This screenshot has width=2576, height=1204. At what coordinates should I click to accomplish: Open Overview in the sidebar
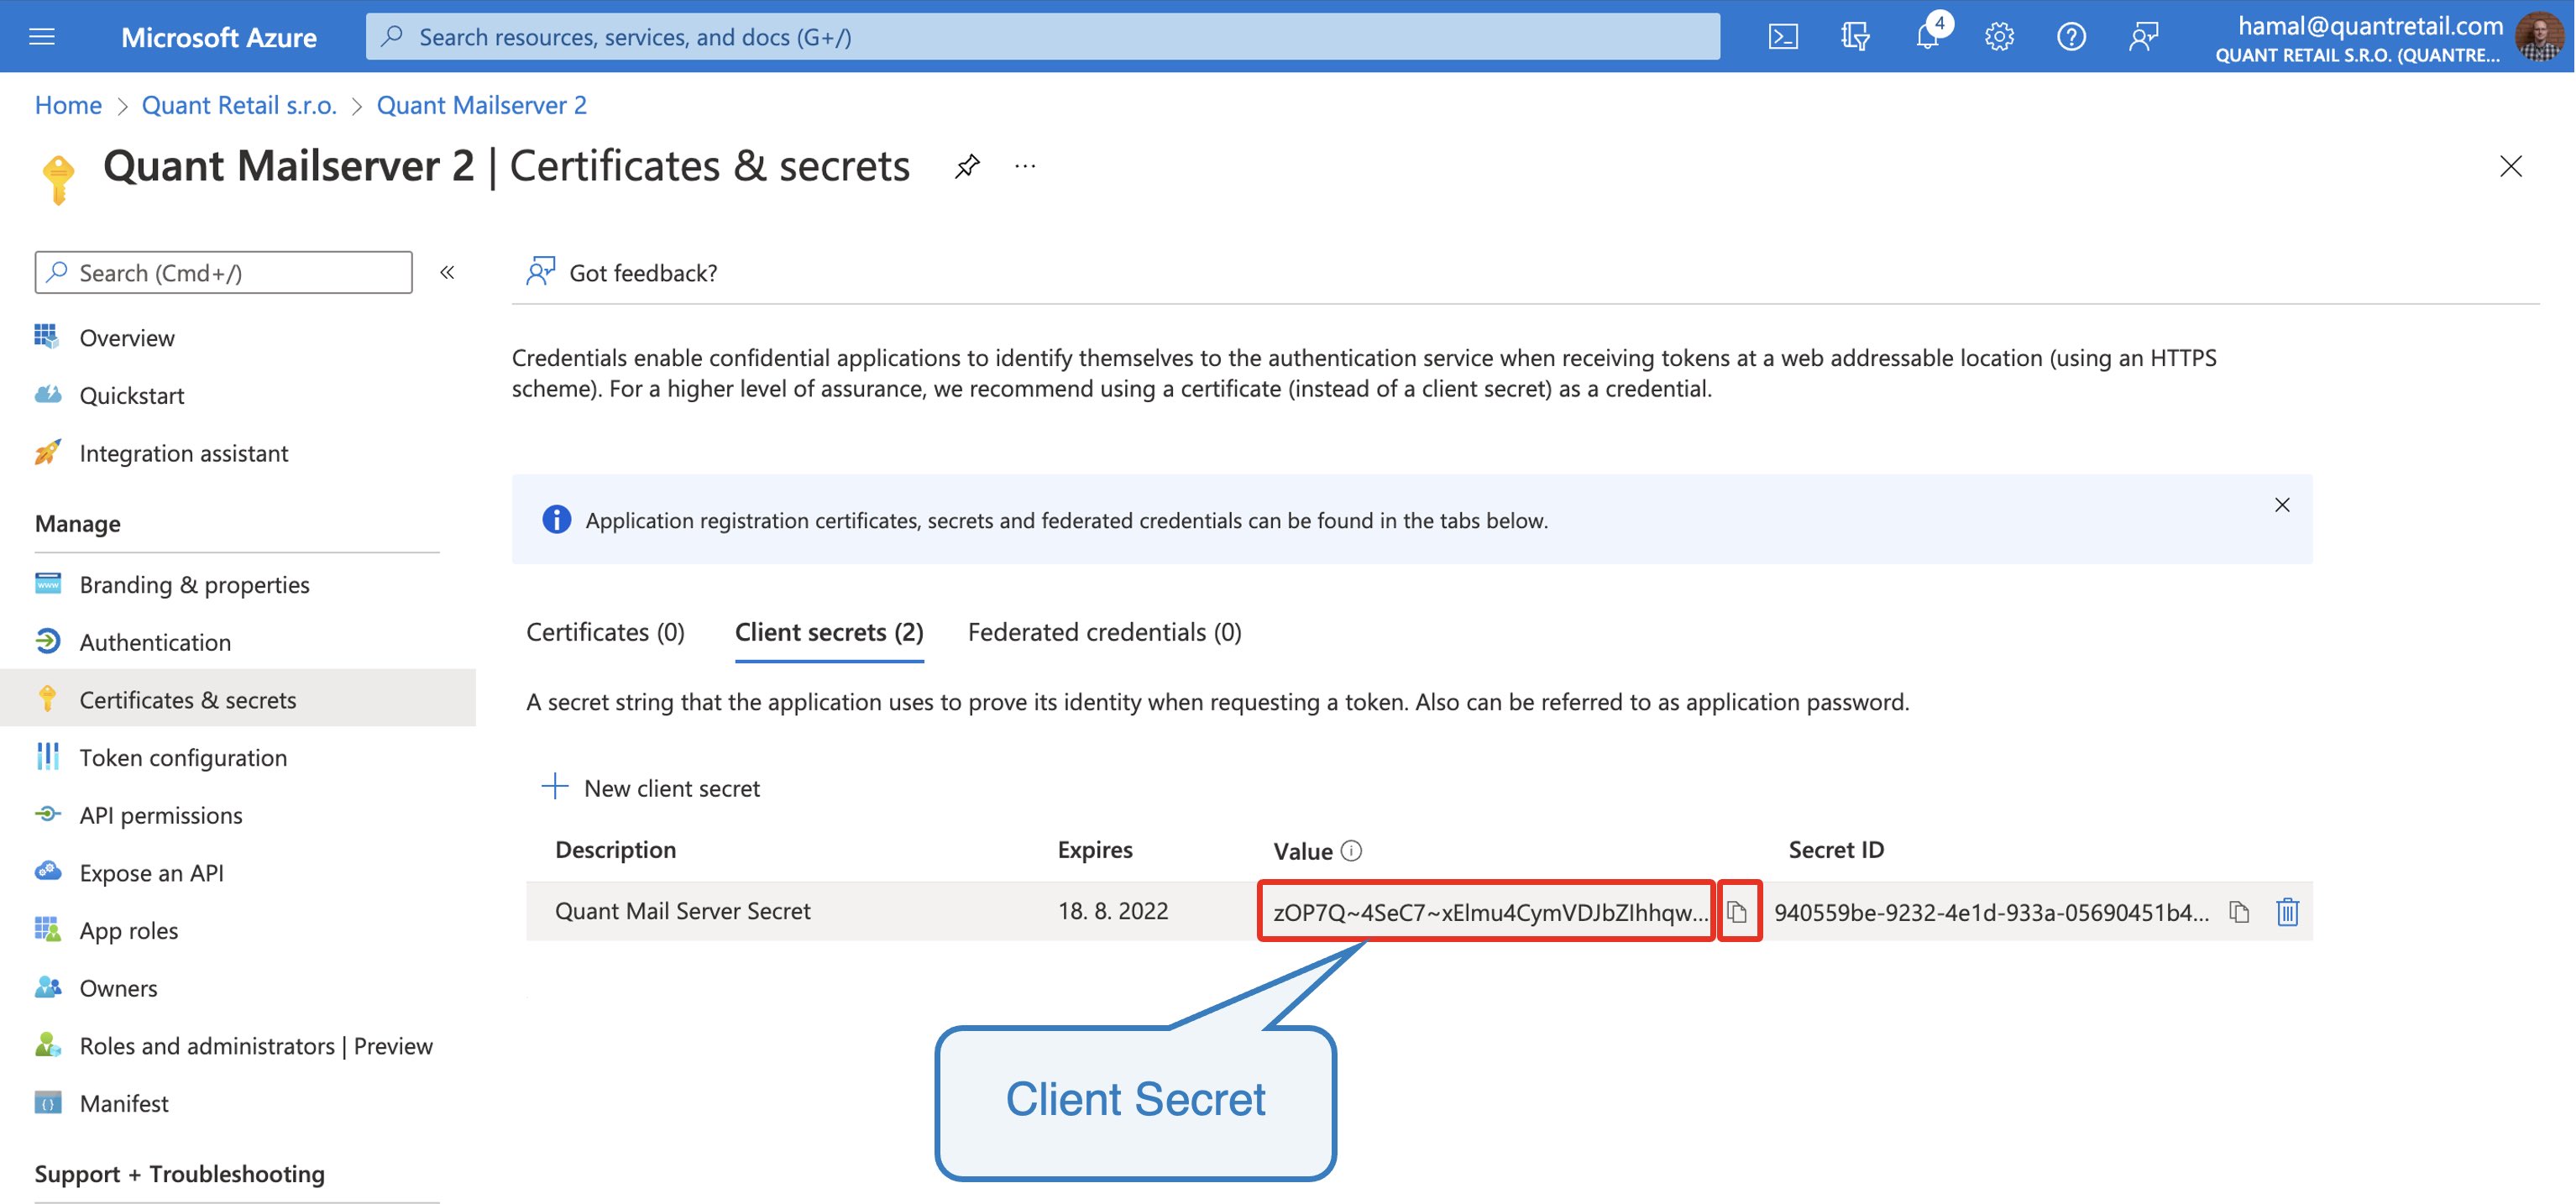tap(127, 338)
